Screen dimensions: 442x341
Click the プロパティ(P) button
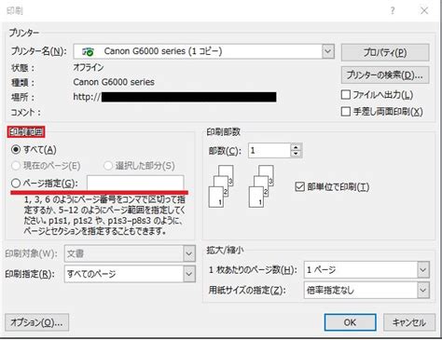385,52
